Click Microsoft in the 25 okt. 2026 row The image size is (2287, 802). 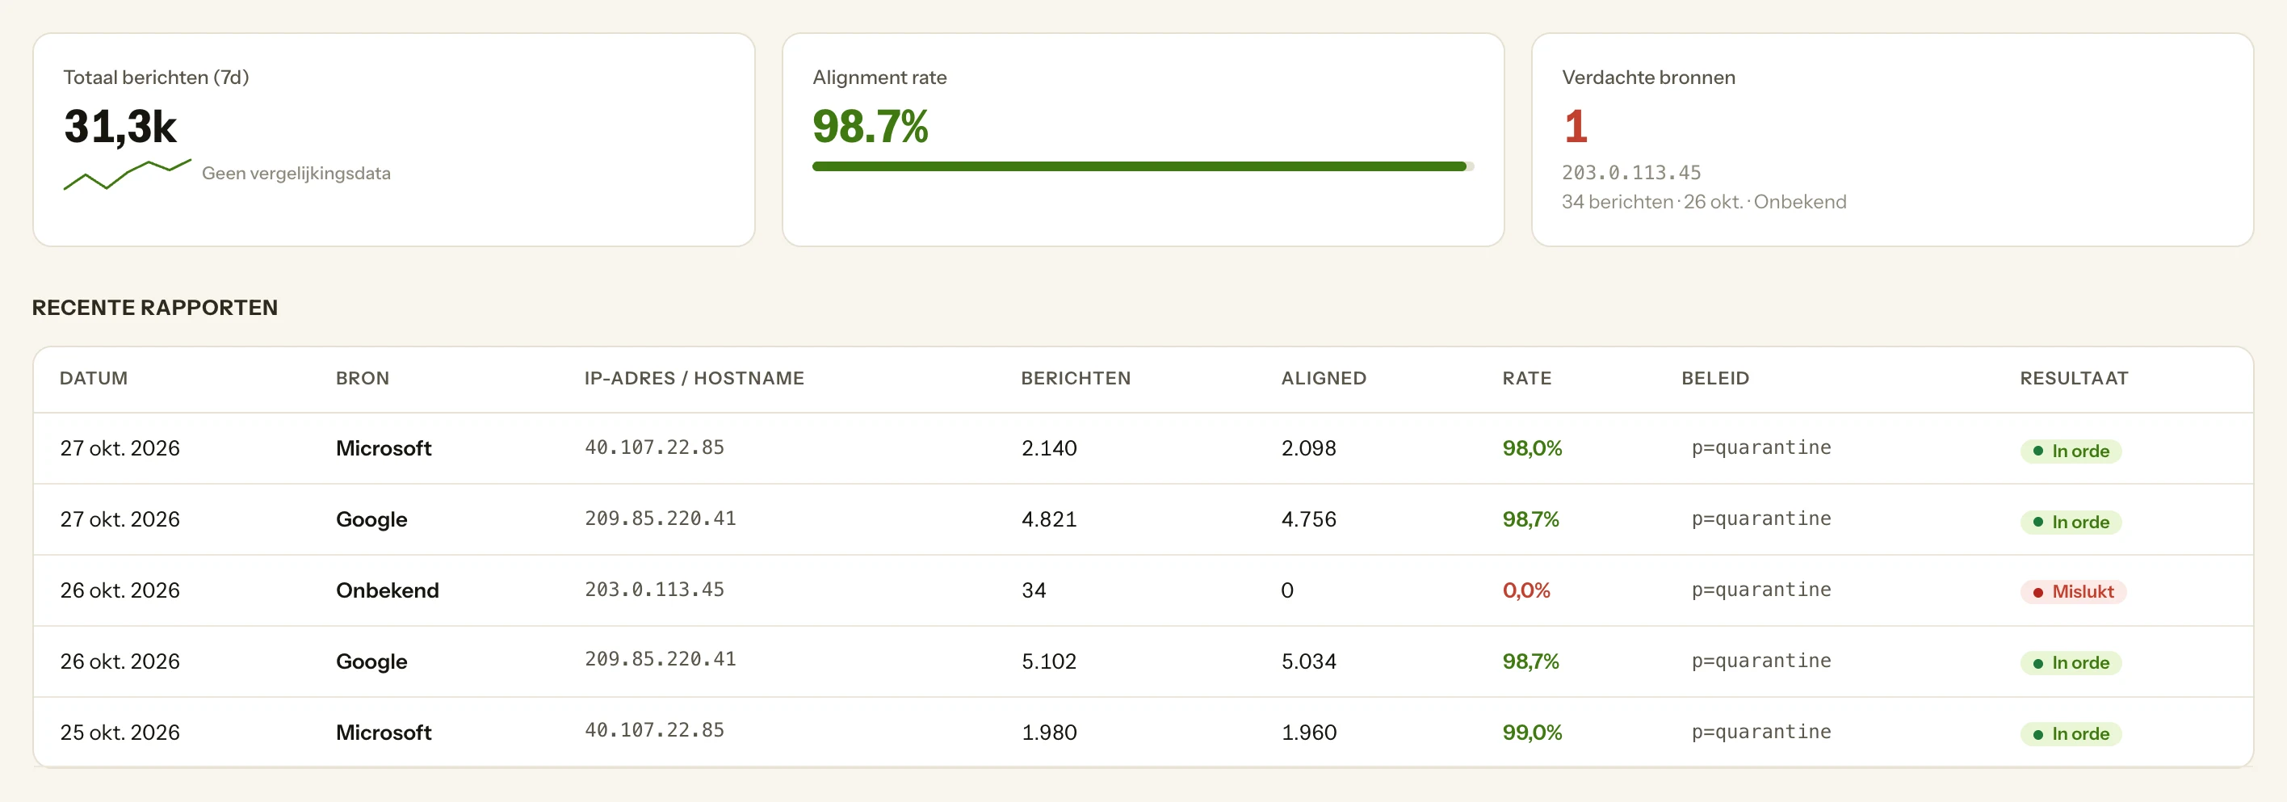pyautogui.click(x=384, y=733)
